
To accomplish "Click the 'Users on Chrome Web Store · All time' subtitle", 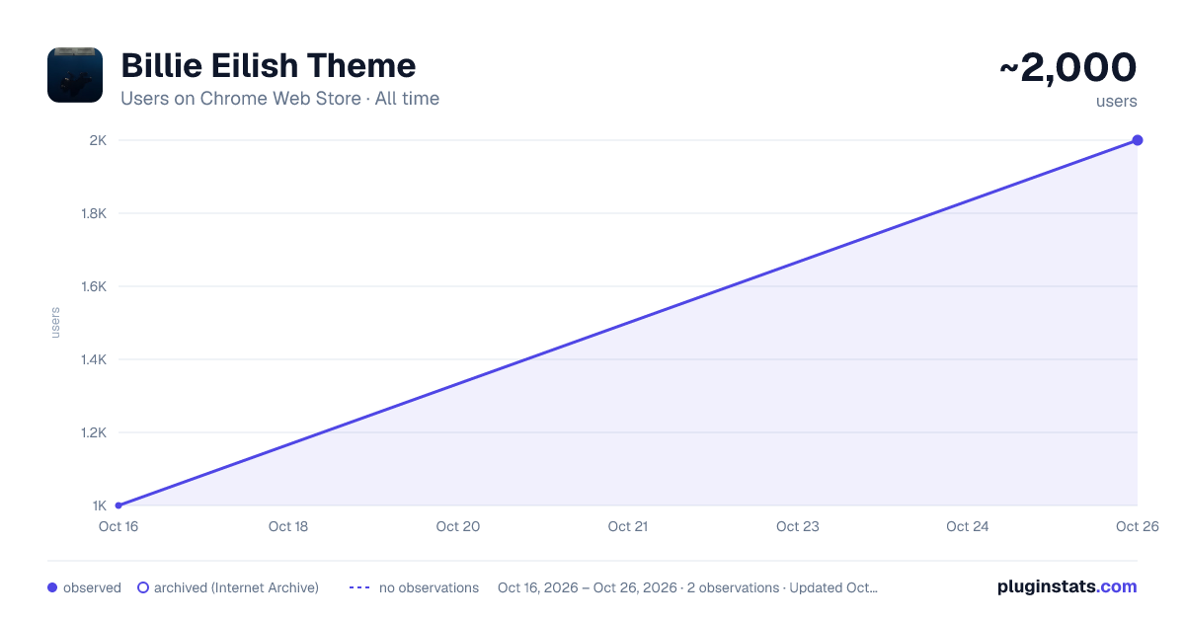I will pos(279,99).
